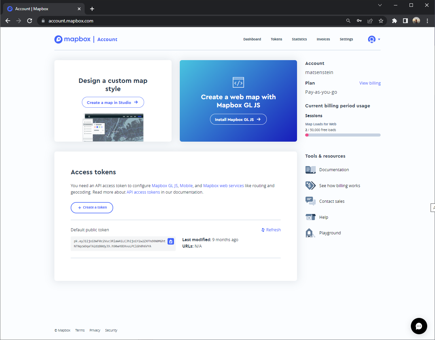Click the Mapbox logo in header
Image resolution: width=435 pixels, height=340 pixels.
click(x=72, y=39)
